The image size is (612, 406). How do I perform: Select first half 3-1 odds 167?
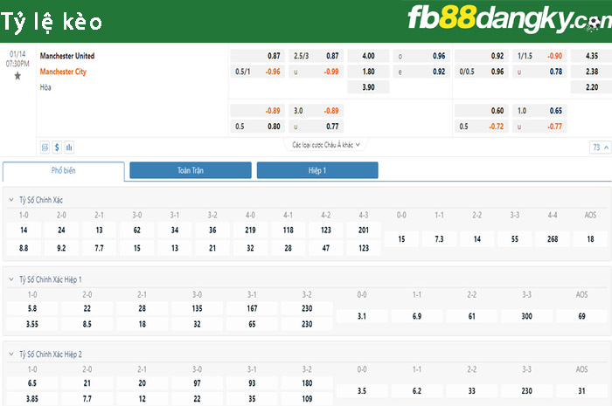click(252, 308)
